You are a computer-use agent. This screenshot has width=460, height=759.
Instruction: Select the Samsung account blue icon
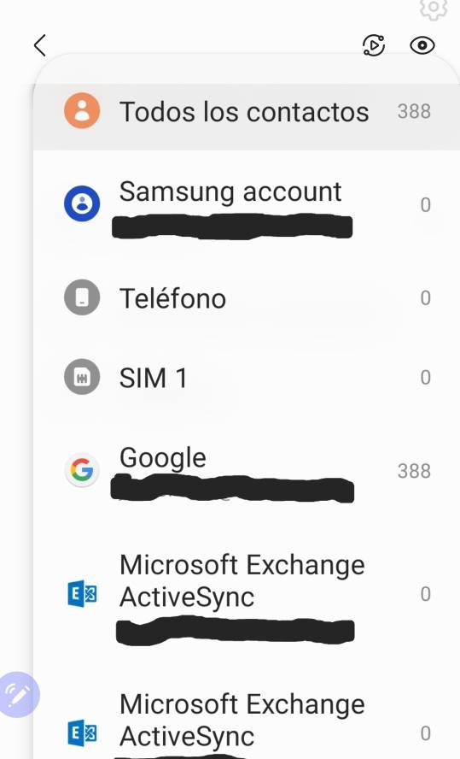pos(82,203)
